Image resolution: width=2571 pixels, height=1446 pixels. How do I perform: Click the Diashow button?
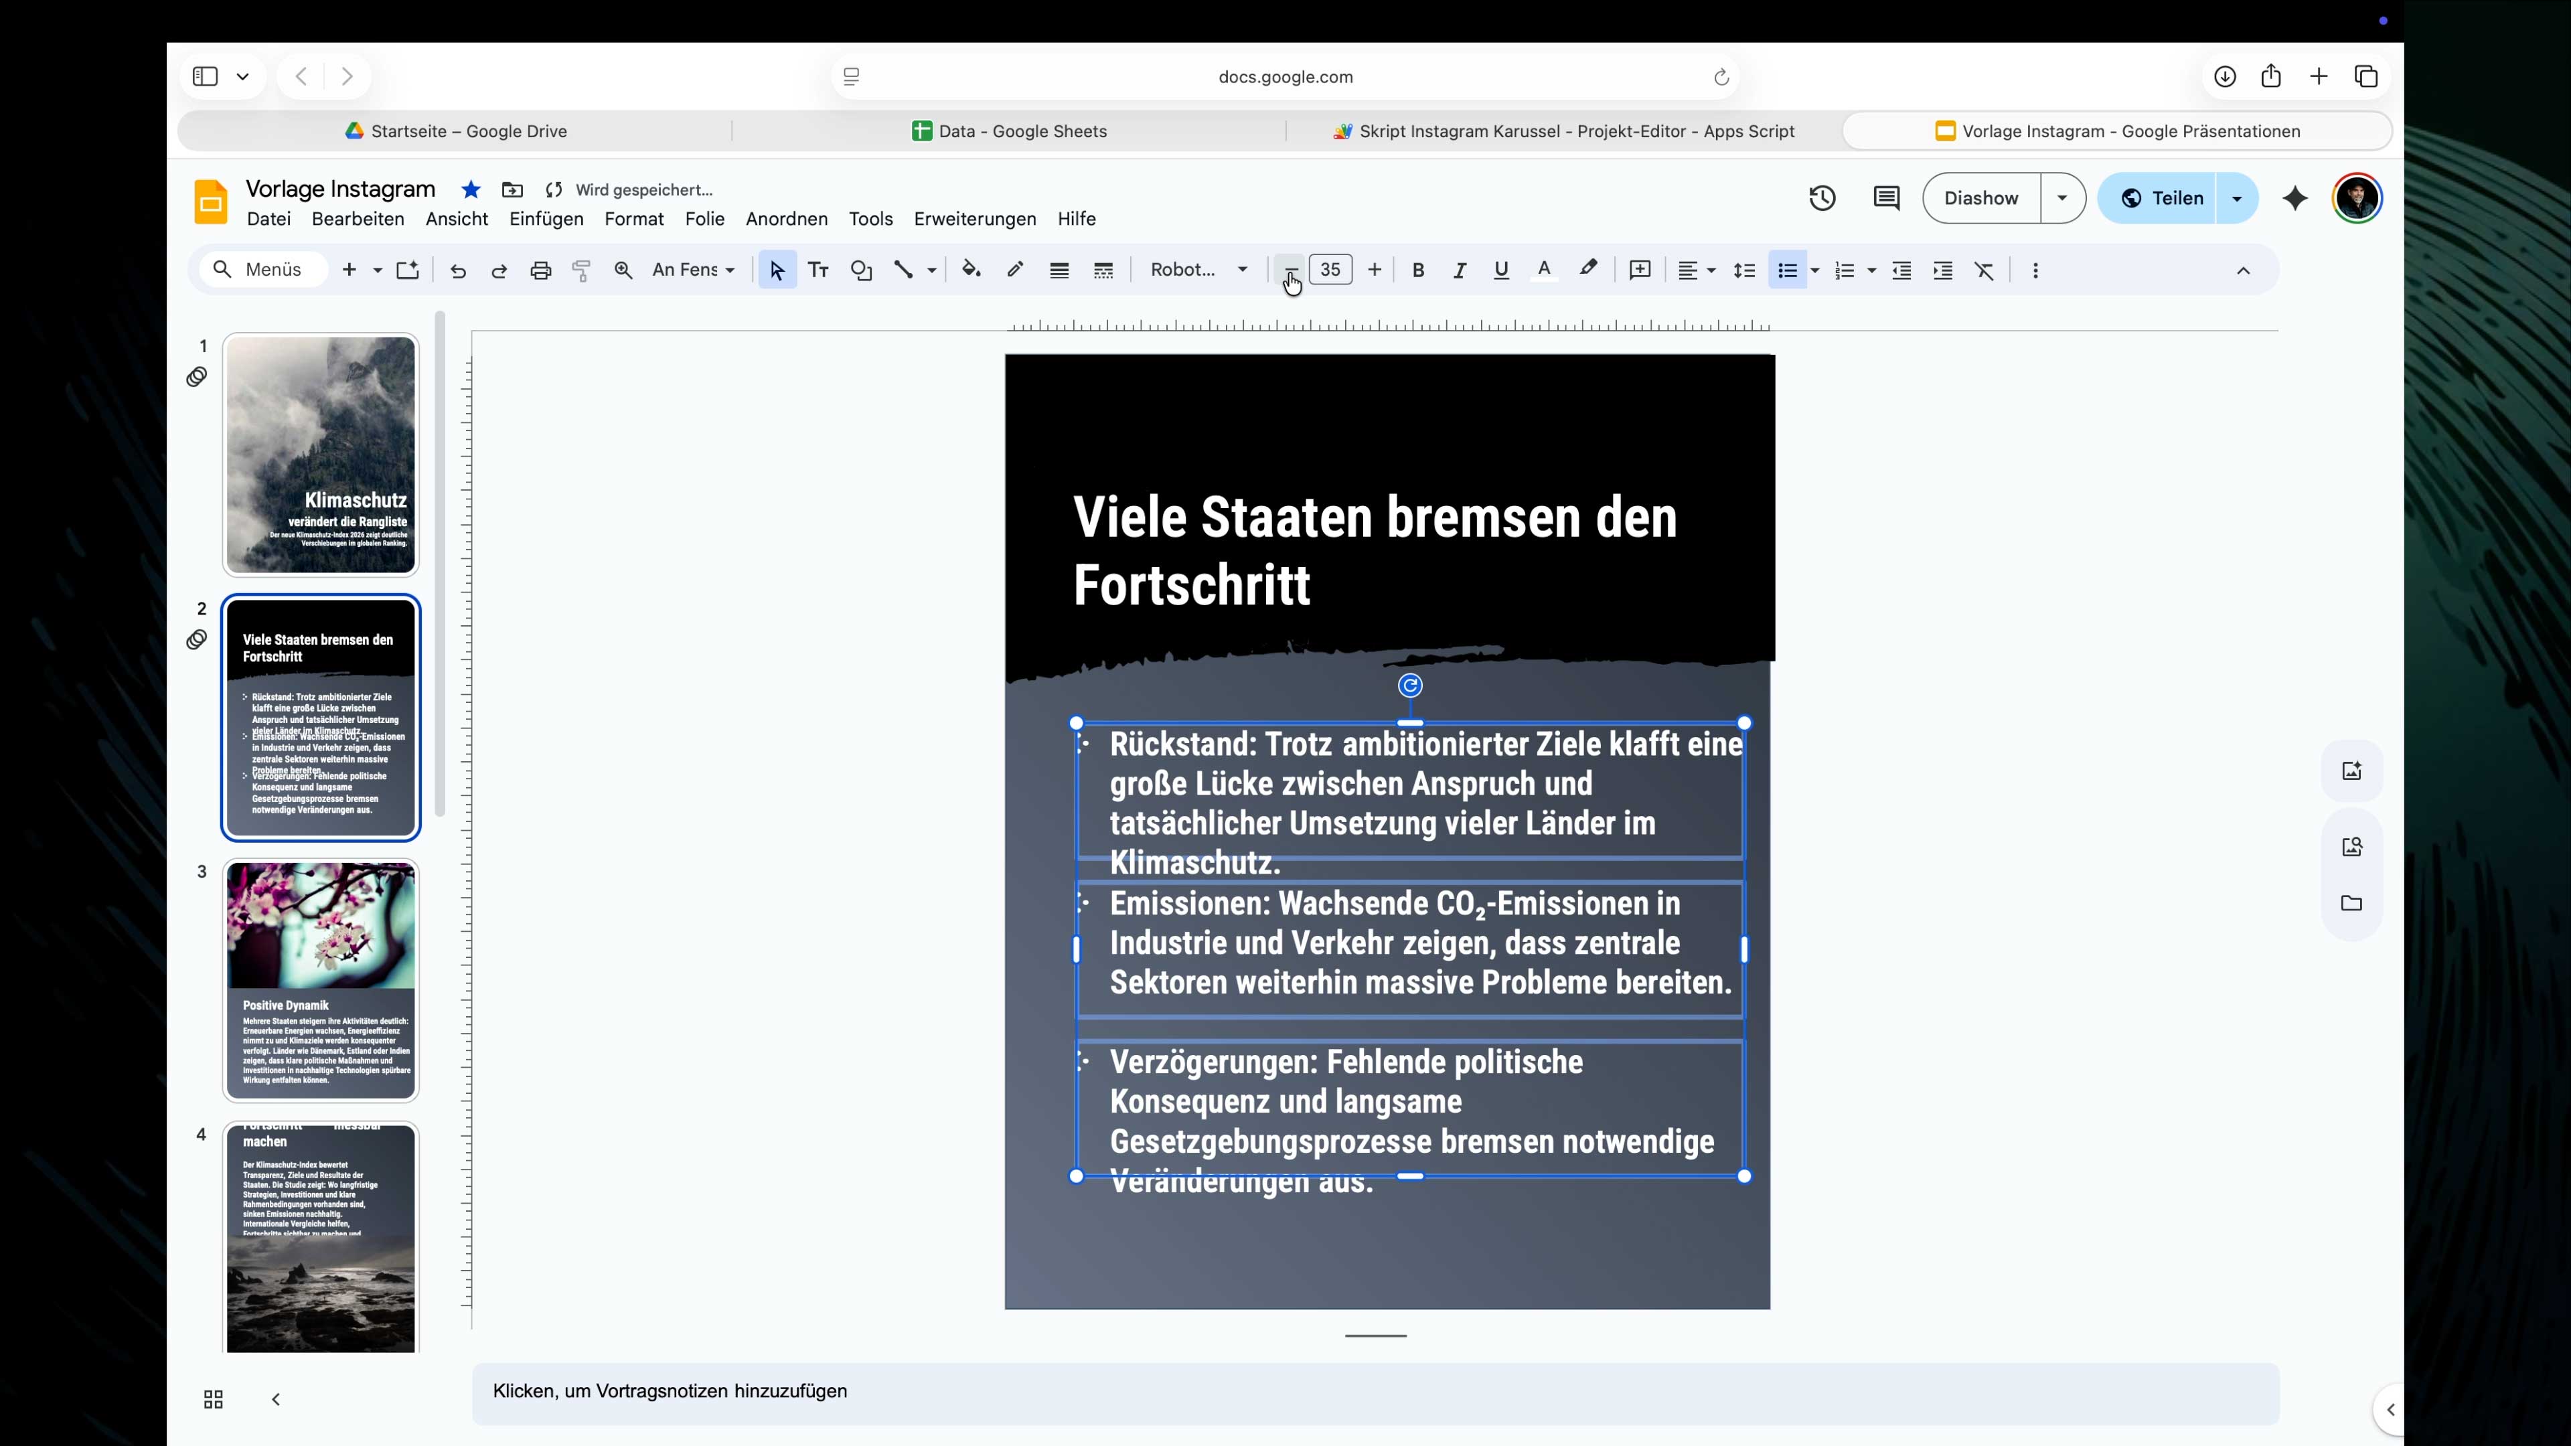[1981, 197]
